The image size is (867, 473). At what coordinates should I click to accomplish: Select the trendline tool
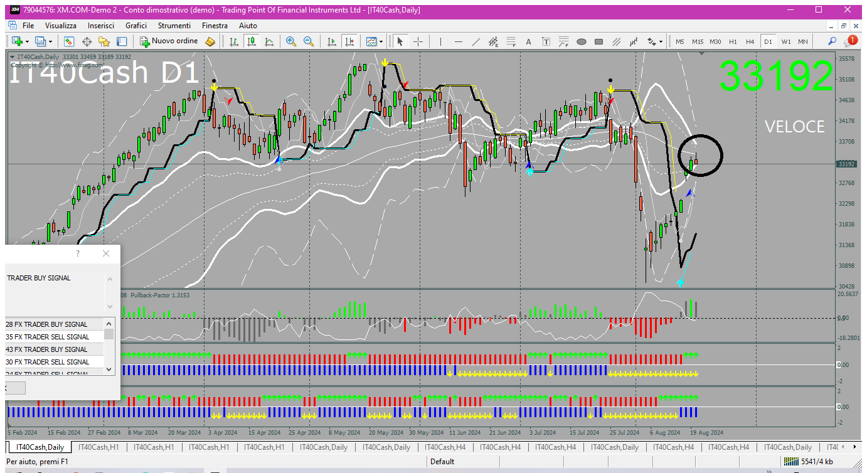point(476,41)
